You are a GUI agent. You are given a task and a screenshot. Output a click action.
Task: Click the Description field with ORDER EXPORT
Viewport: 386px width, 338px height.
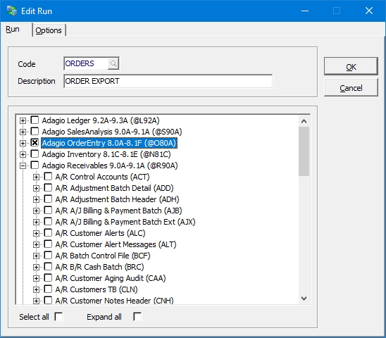pos(168,81)
